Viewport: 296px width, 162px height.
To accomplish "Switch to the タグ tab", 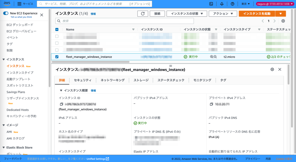I will click(223, 80).
